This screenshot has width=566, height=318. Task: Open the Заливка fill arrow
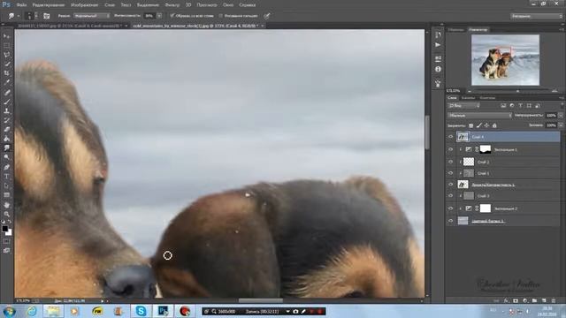pyautogui.click(x=561, y=125)
